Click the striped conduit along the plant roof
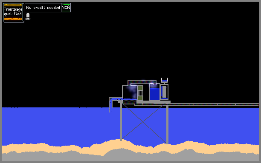 pos(142,81)
